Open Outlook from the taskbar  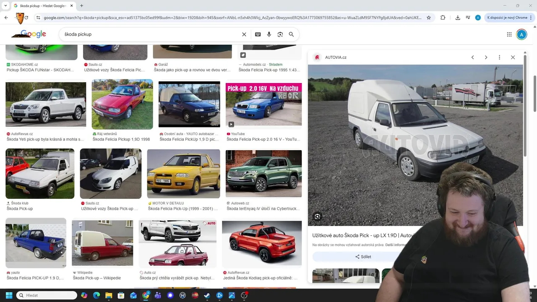(133, 295)
